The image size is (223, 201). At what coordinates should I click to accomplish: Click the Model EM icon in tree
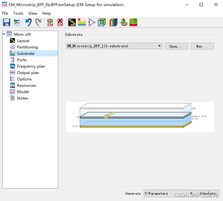coord(12,92)
